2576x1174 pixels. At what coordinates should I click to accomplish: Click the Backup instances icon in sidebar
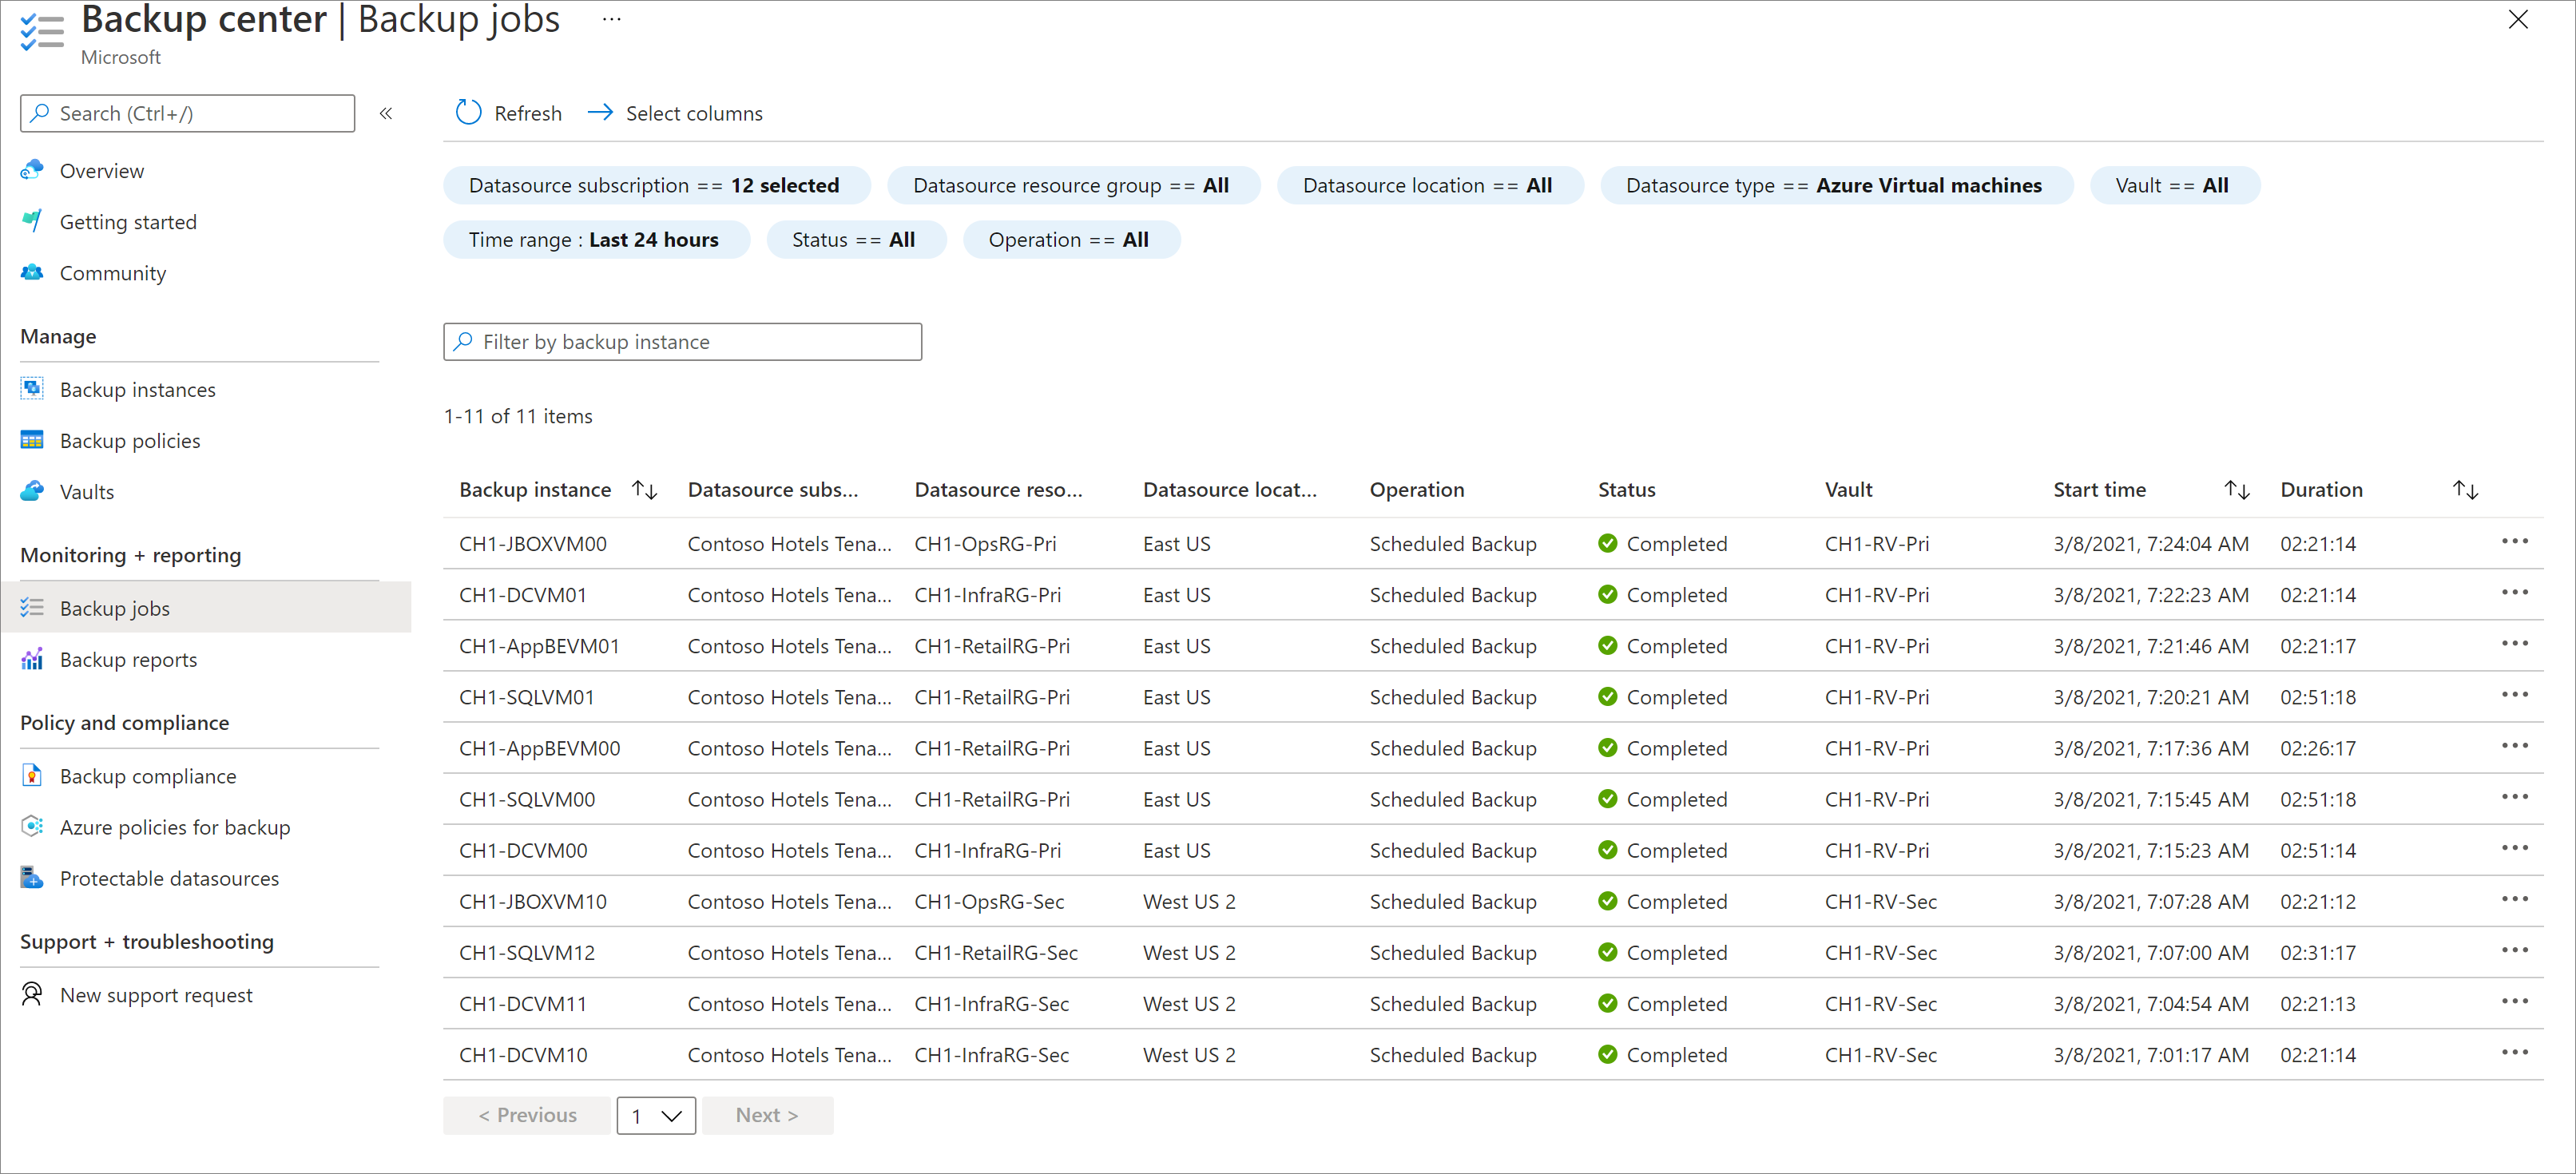(31, 387)
